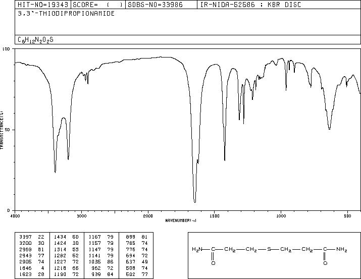
Task: Click the 1500 tick on wavenumber axis
Action: click(215, 216)
